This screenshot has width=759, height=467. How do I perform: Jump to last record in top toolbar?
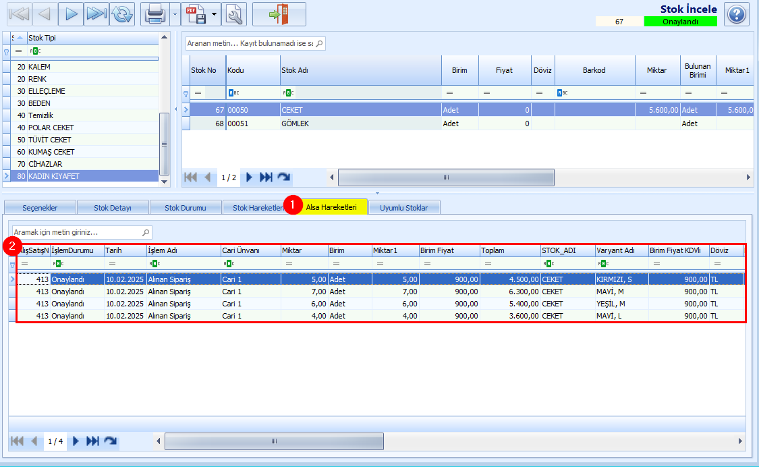tap(96, 13)
